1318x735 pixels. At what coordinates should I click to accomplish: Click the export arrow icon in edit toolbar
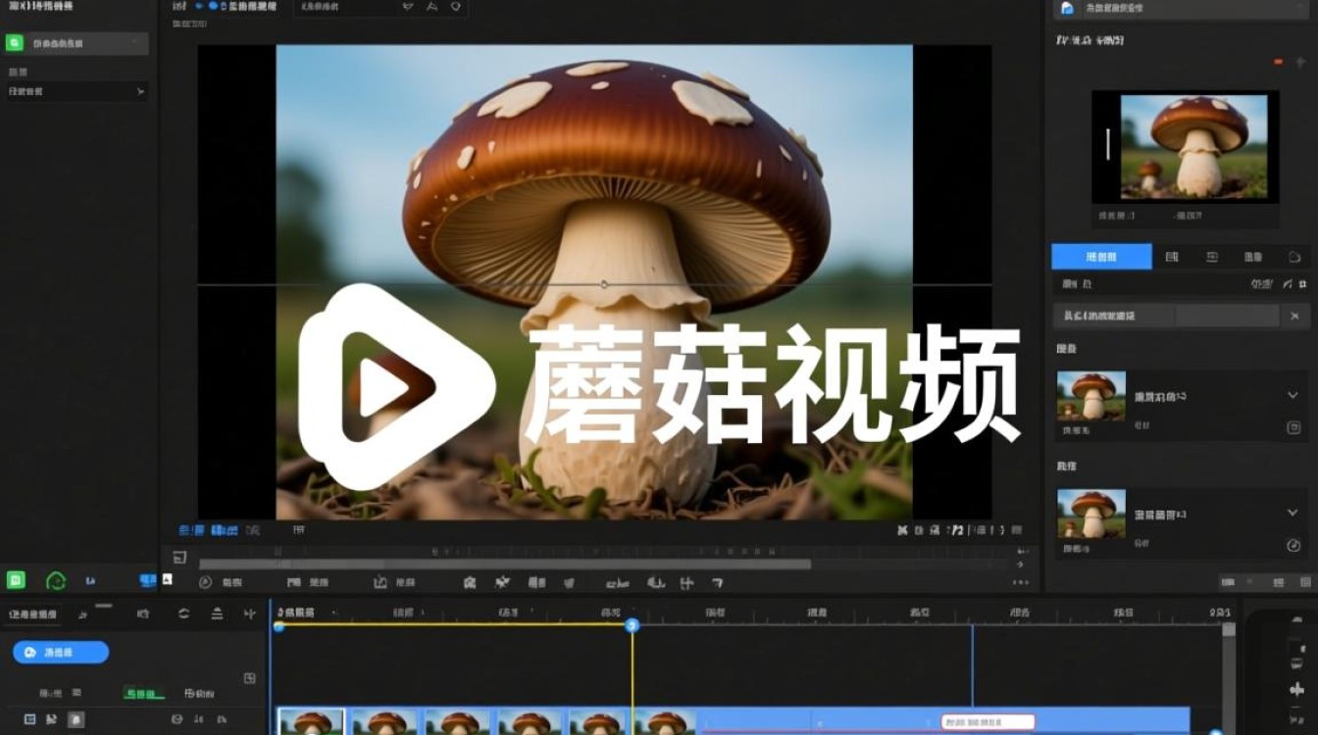pyautogui.click(x=380, y=582)
